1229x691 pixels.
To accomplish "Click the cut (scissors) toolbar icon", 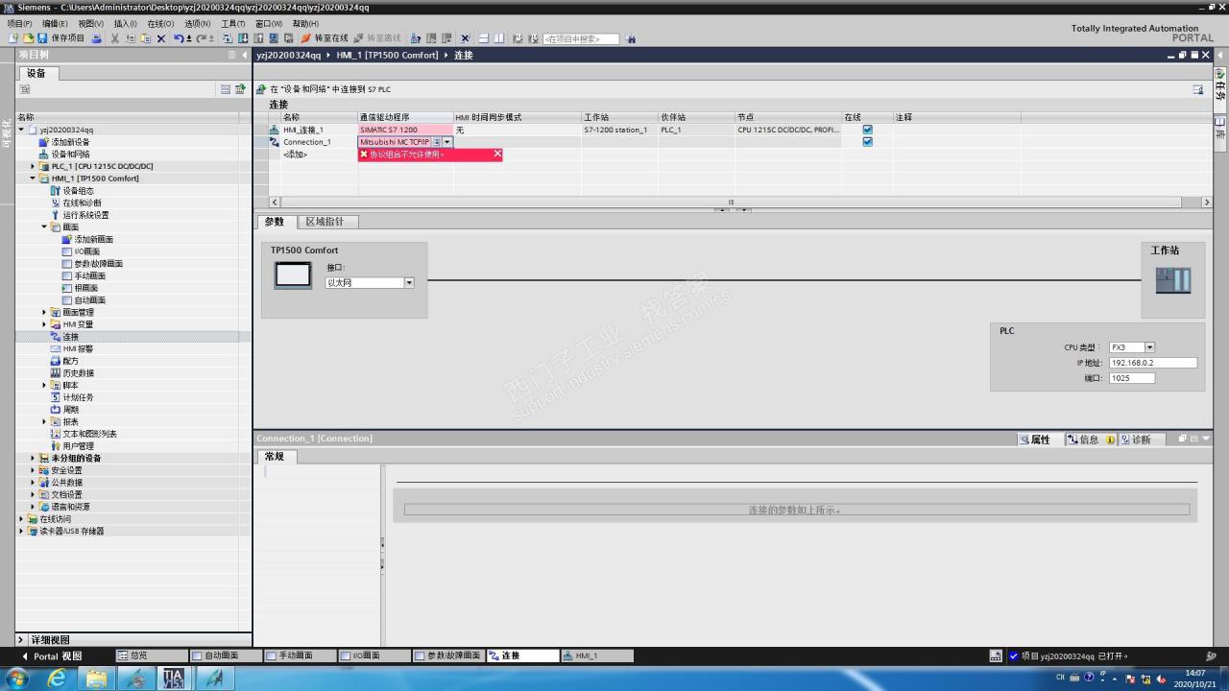I will pos(115,38).
